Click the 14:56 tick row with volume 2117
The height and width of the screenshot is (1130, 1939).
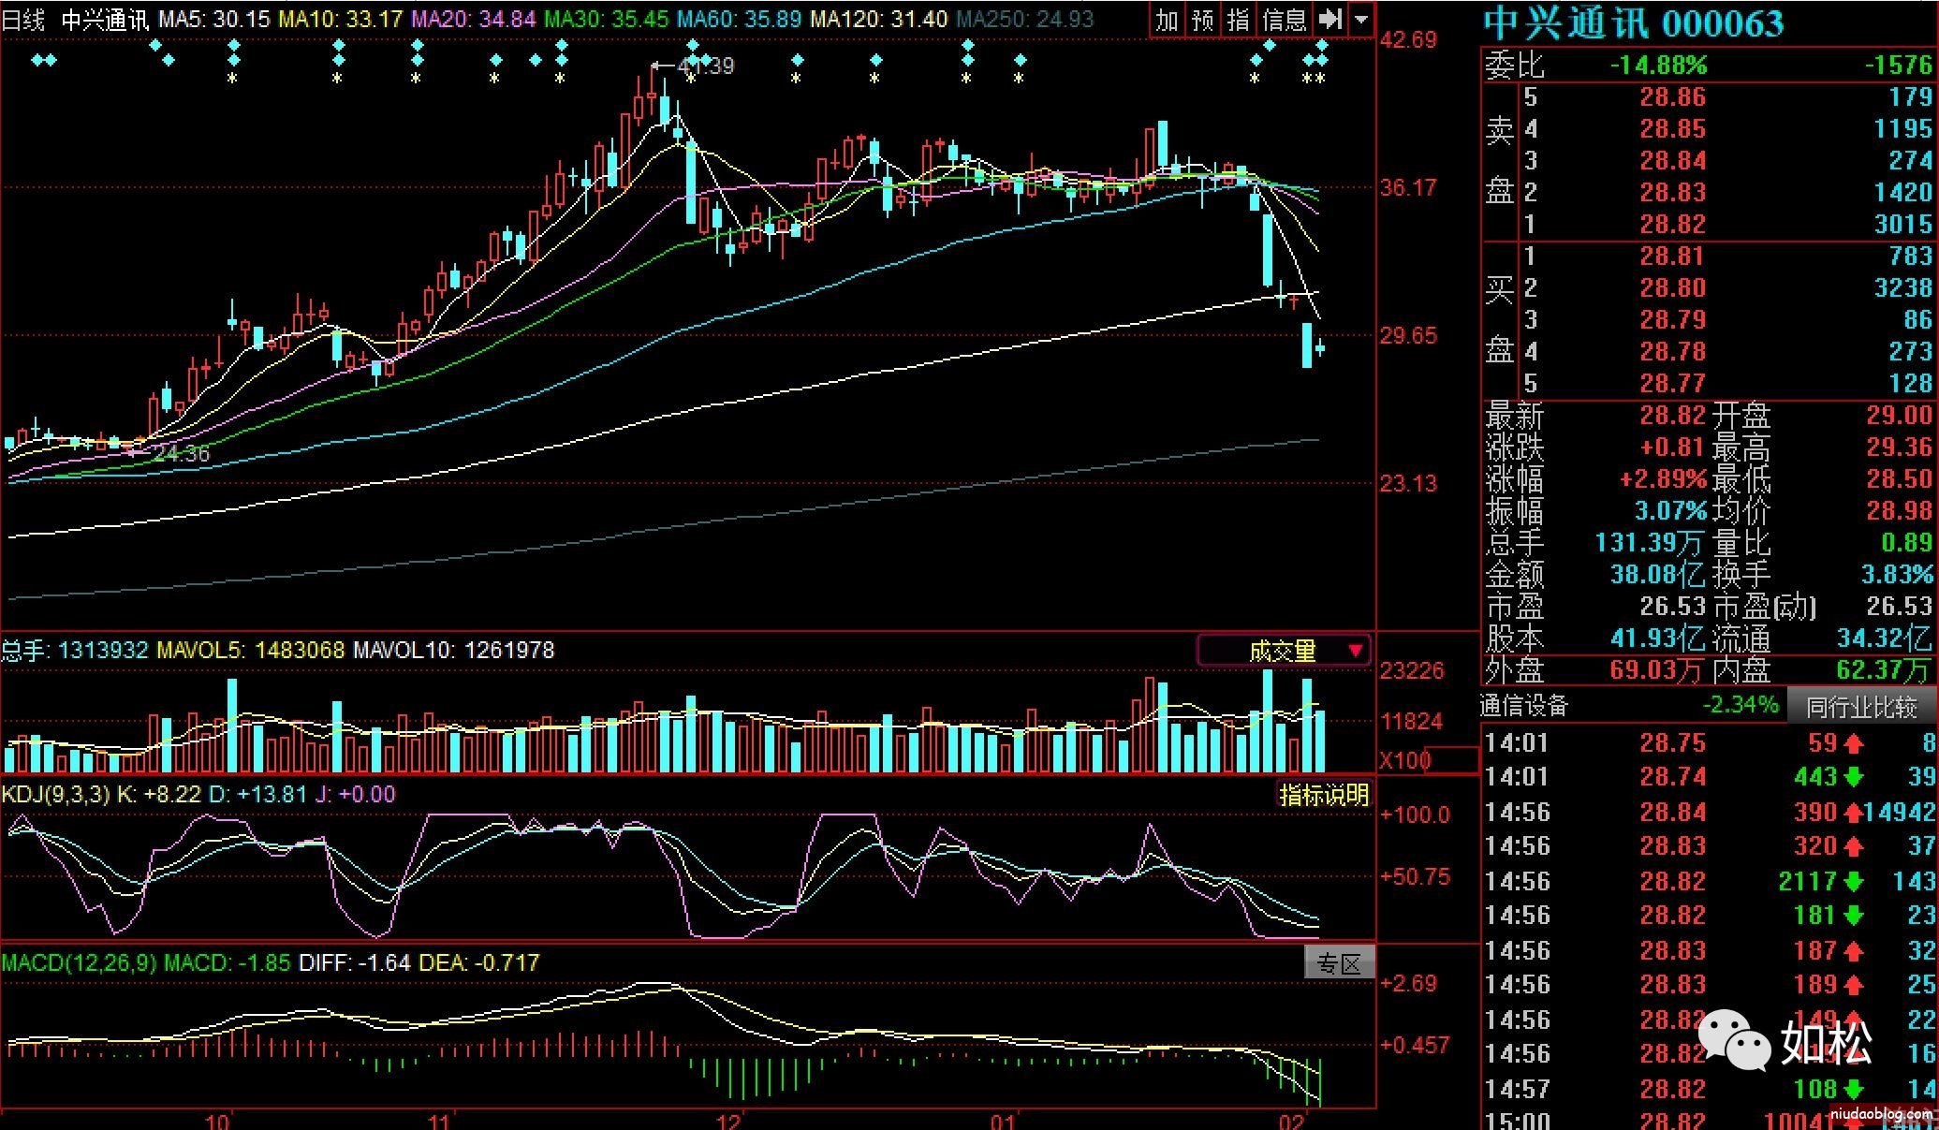click(x=1709, y=882)
